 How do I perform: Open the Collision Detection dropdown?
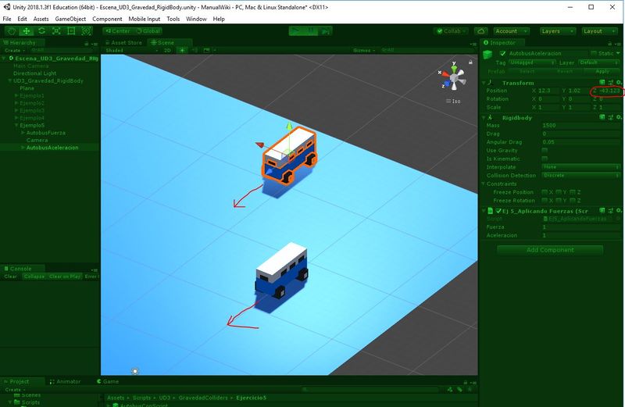point(581,176)
